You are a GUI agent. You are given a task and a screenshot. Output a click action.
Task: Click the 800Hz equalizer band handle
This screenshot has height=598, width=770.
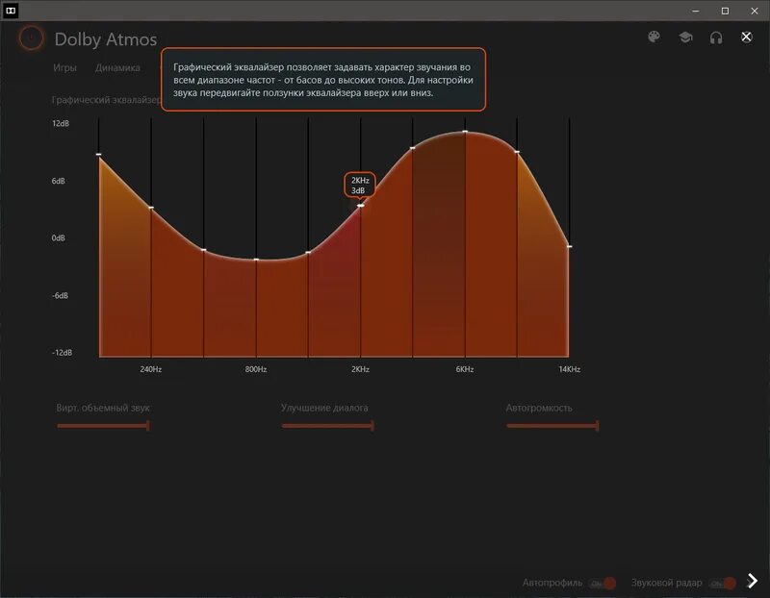256,260
